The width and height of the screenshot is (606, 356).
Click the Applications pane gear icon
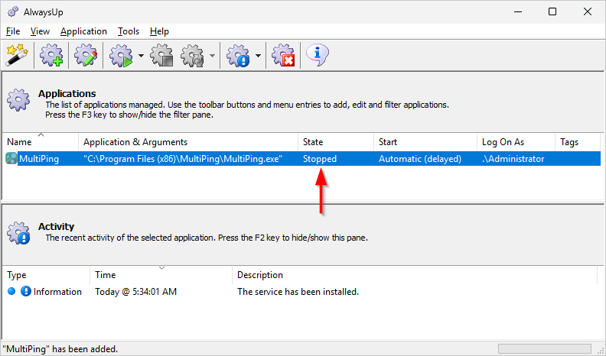tap(18, 99)
